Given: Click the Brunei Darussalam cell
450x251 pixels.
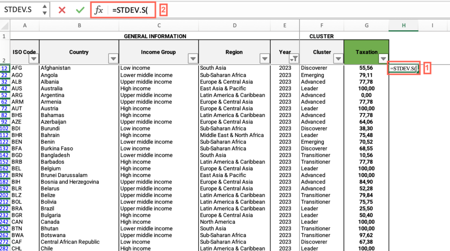Looking at the screenshot, I should [79, 175].
